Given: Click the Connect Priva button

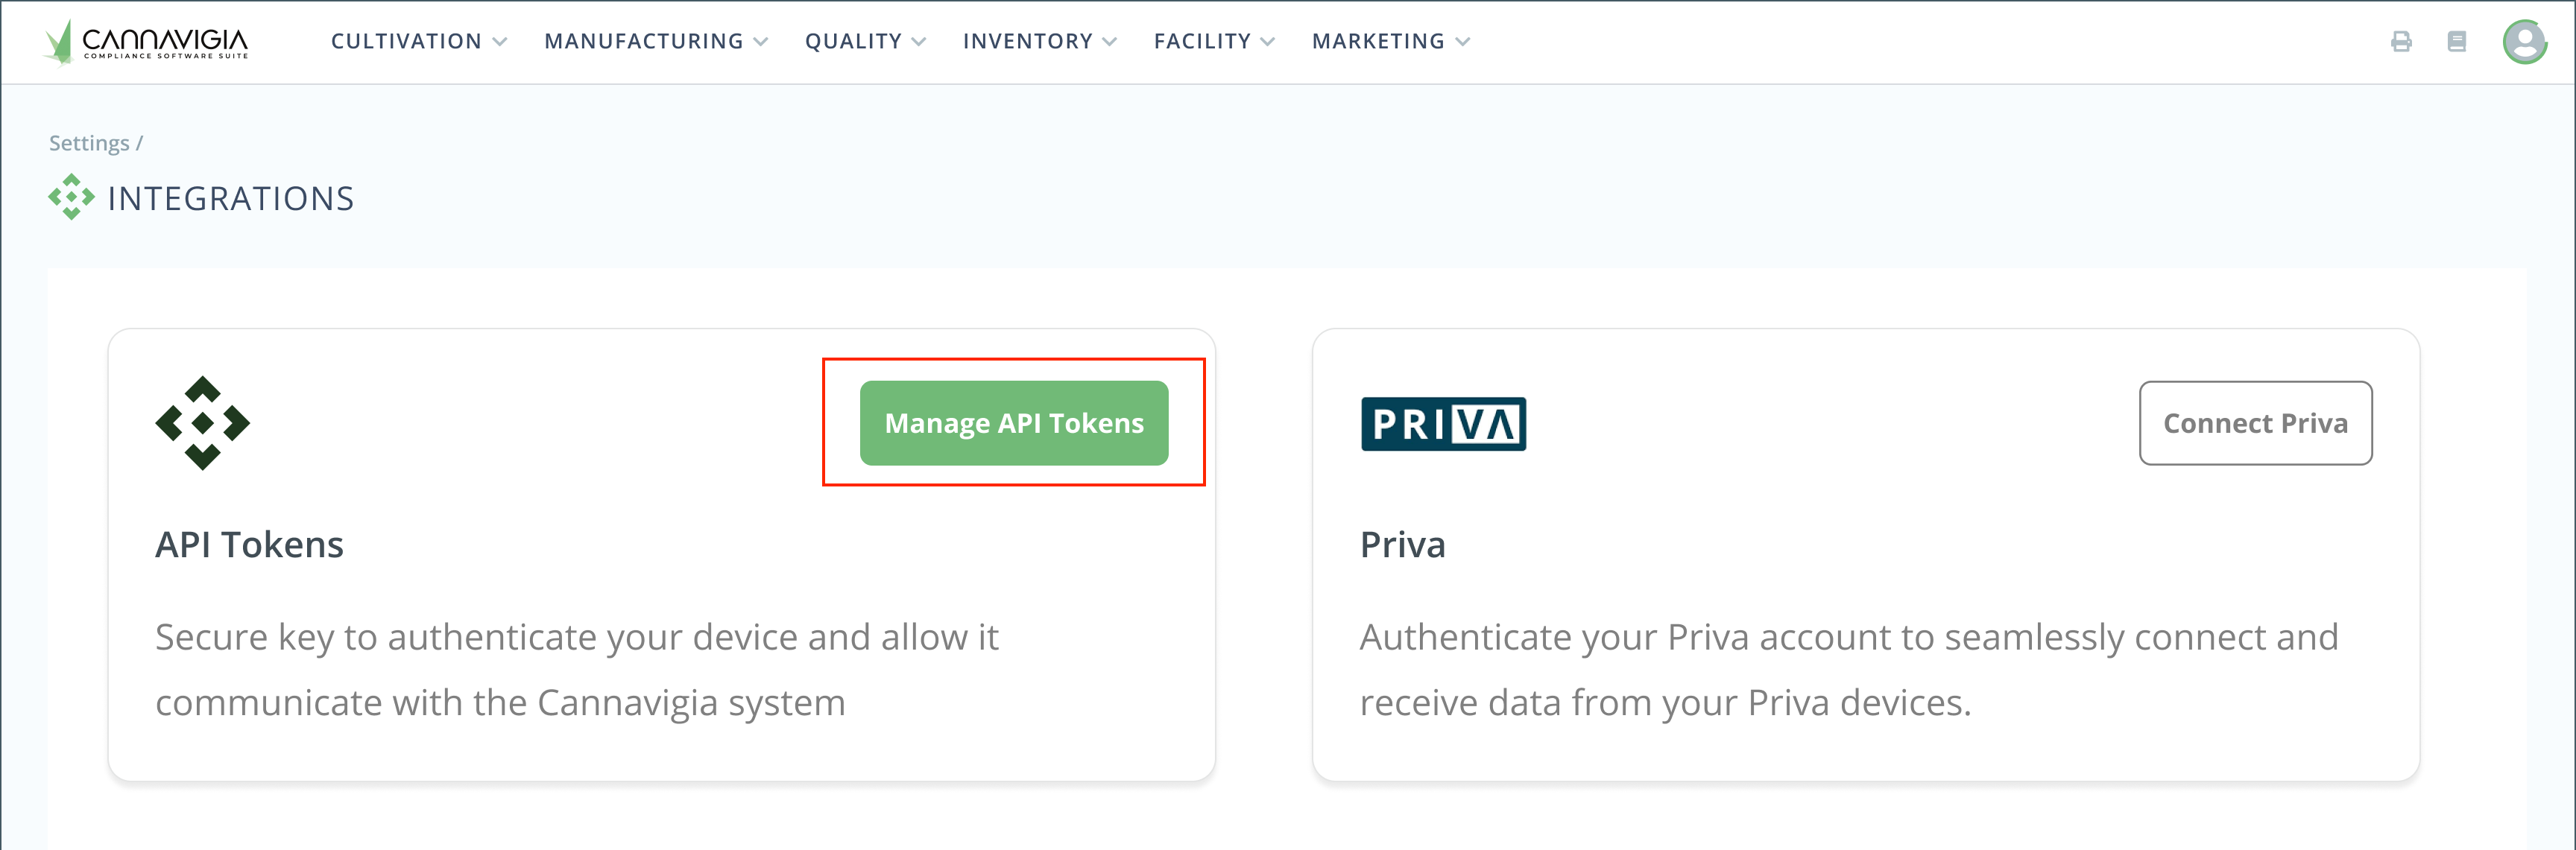Looking at the screenshot, I should pos(2255,423).
